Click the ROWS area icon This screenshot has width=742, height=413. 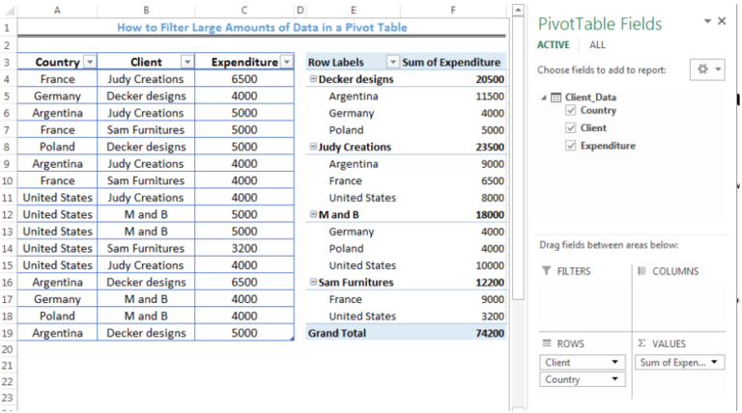547,344
